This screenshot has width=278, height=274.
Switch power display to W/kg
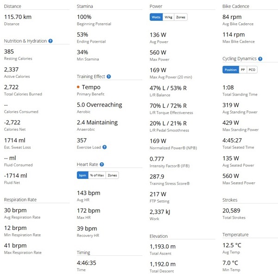point(168,17)
